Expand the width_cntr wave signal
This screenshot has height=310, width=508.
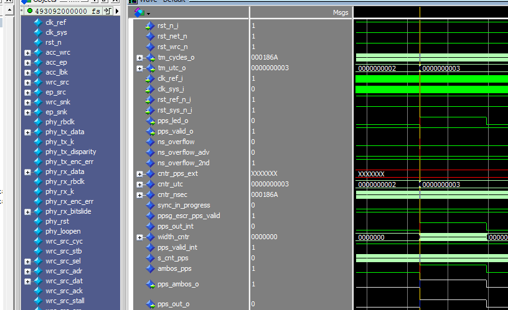pyautogui.click(x=139, y=237)
